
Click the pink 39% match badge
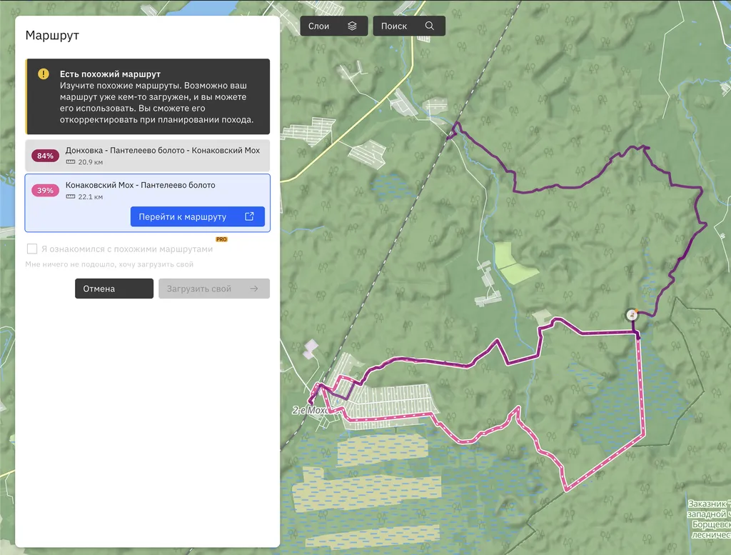pyautogui.click(x=45, y=191)
